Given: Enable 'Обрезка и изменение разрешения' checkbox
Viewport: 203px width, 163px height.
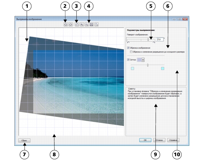Looking at the screenshot, I should [x=131, y=51].
